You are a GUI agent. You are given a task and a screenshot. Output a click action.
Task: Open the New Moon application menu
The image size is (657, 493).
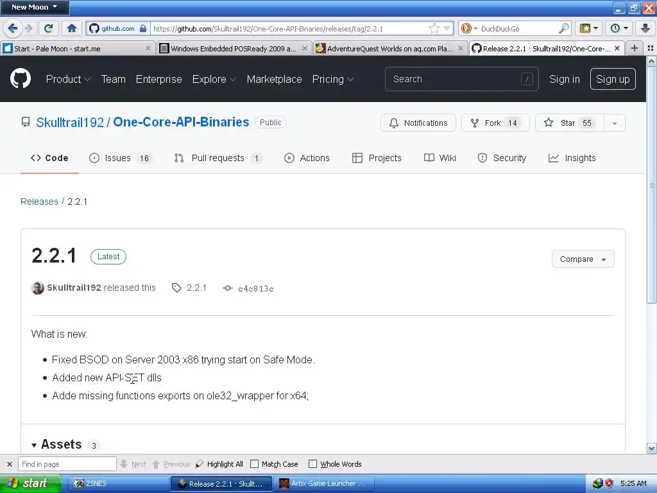tap(35, 7)
